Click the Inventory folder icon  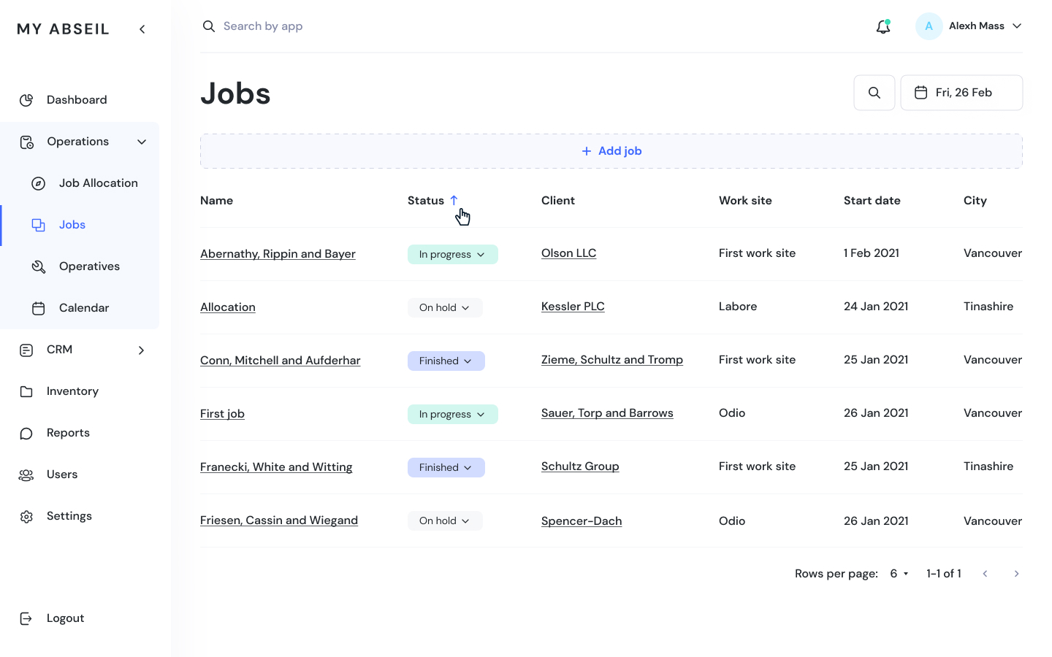[26, 392]
